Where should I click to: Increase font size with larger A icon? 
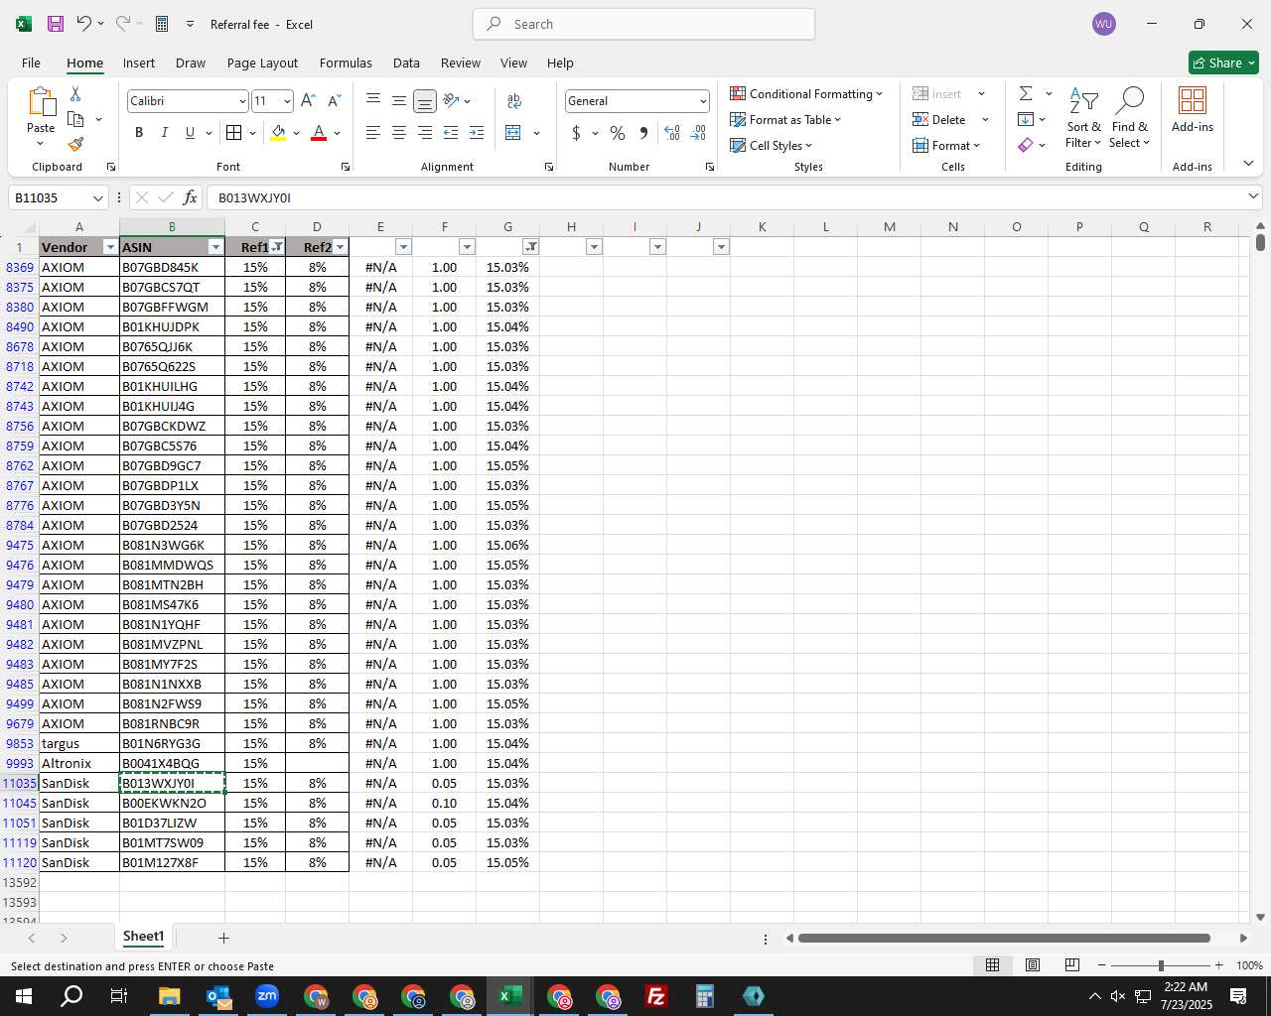(308, 101)
